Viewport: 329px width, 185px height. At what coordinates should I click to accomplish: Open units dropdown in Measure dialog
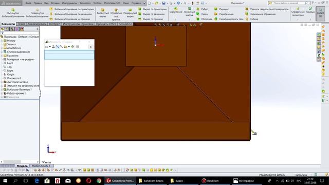50,47
